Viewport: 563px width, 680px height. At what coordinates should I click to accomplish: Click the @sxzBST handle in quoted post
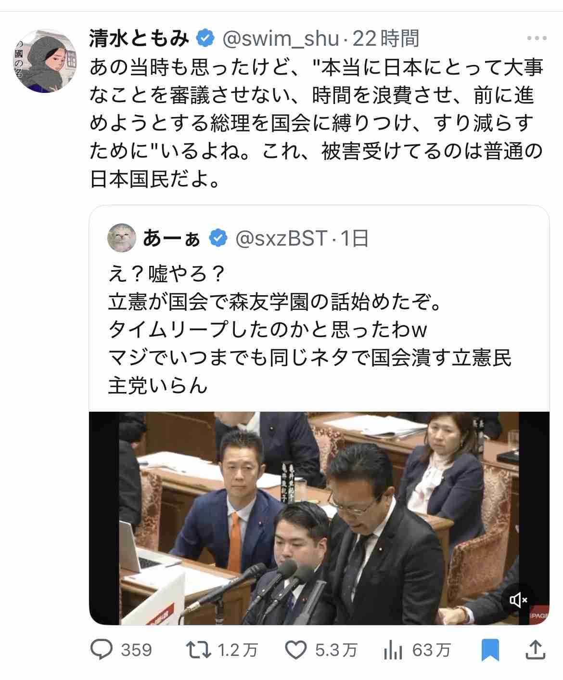pos(281,238)
